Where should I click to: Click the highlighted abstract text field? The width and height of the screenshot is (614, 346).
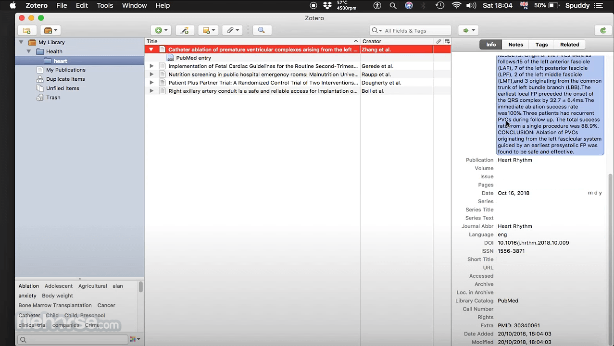click(x=550, y=105)
